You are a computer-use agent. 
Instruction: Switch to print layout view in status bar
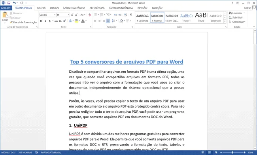pos(210,153)
